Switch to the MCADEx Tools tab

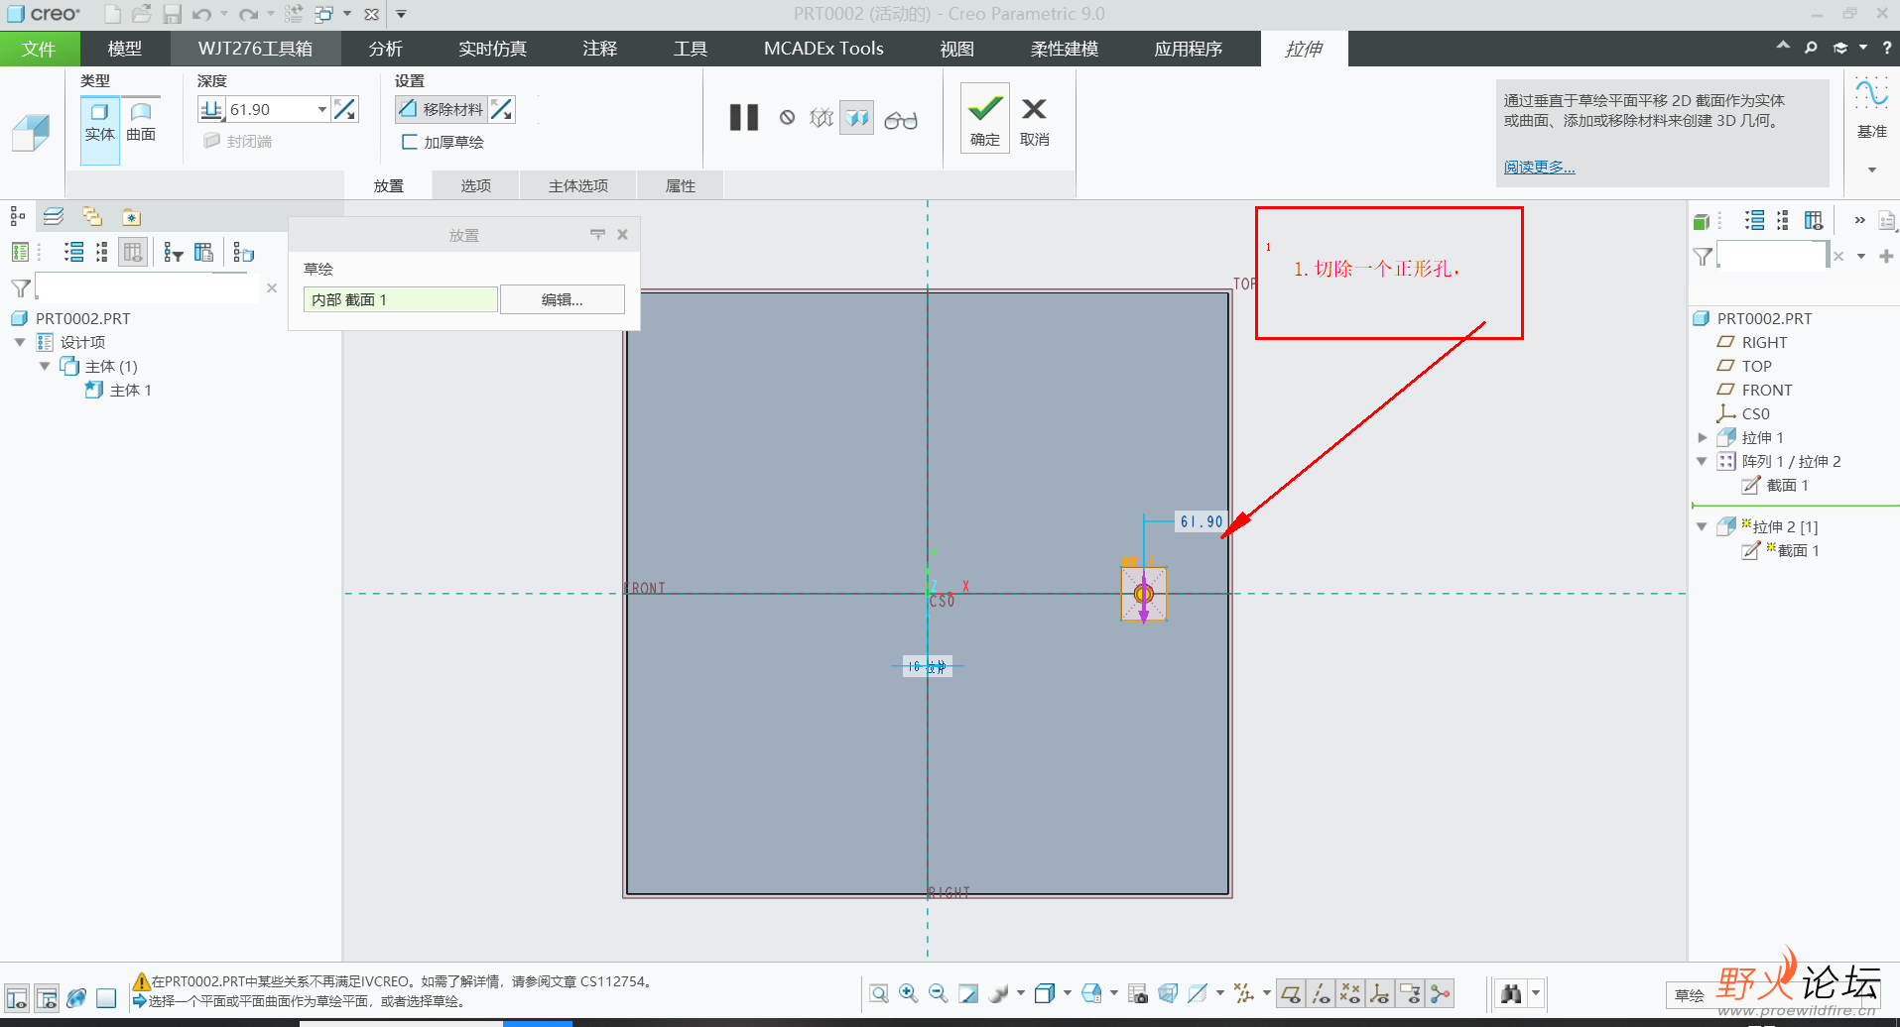pos(823,49)
